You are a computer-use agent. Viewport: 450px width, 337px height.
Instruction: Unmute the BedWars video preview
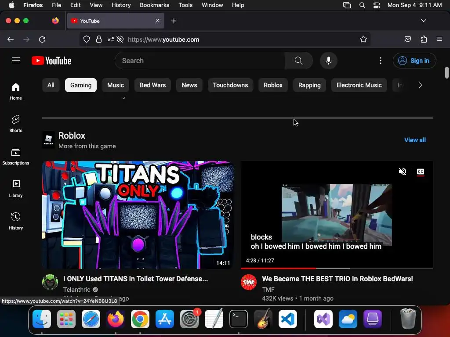pyautogui.click(x=403, y=172)
